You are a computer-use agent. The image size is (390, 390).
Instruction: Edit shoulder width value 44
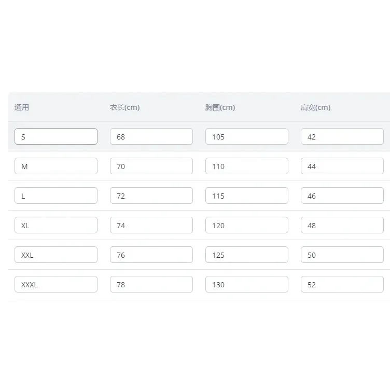[342, 166]
